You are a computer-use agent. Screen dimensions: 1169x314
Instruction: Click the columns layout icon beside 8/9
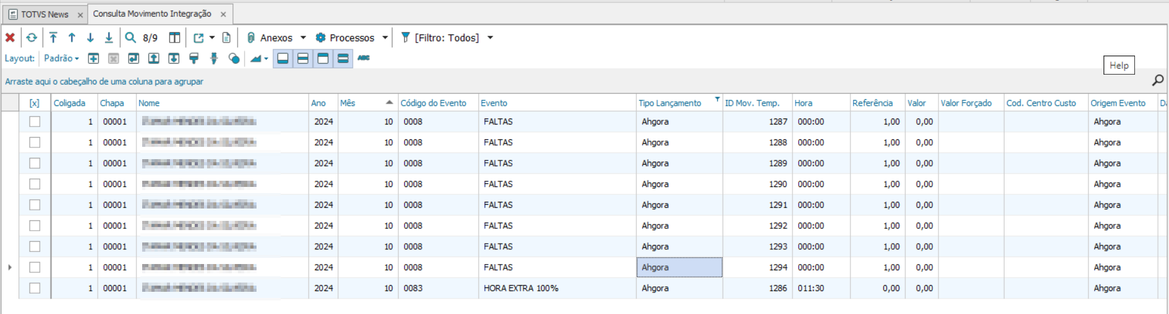coord(175,38)
